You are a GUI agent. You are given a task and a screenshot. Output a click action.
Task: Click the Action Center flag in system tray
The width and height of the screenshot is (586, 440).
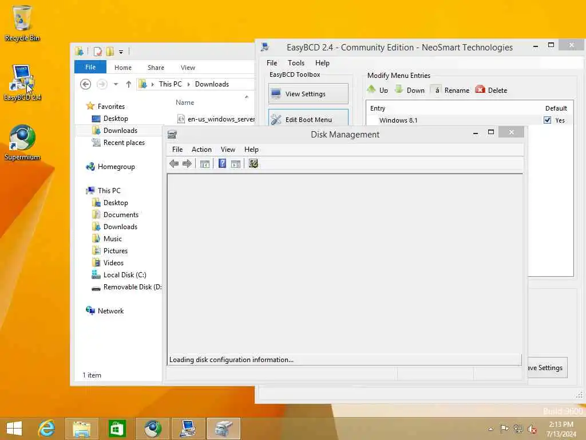click(x=504, y=429)
